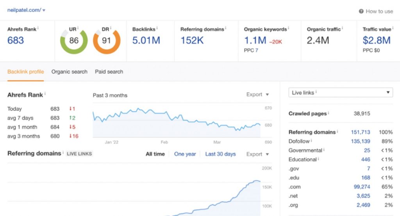Click the info icon next to Ahrefs Rank chart title
The image size is (400, 216).
click(x=45, y=93)
